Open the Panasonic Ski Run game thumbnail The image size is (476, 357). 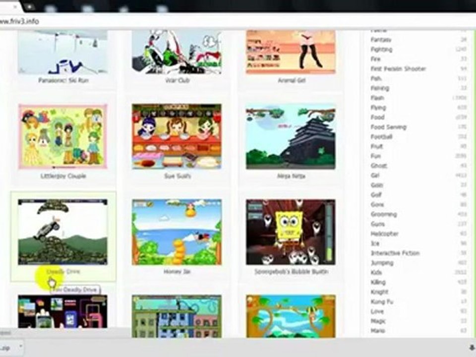[x=62, y=52]
